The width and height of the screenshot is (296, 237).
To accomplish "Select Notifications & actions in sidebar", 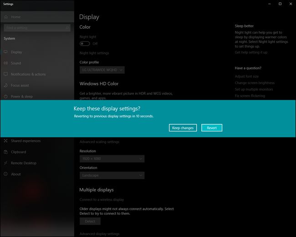I will pos(37,74).
